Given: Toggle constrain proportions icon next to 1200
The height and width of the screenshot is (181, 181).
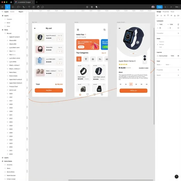Looking at the screenshot, I should click(178, 24).
